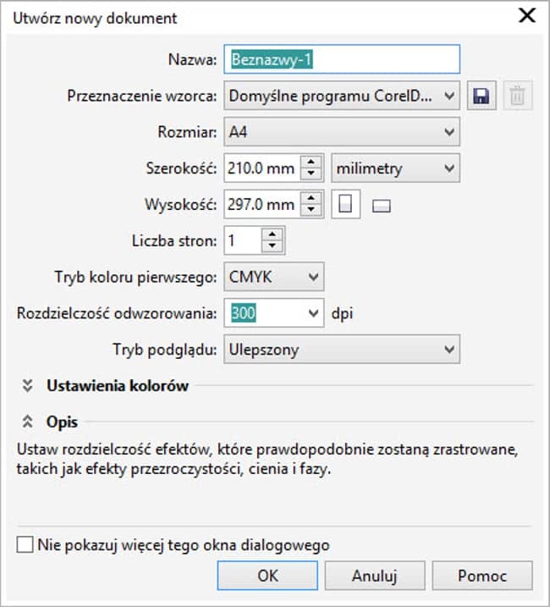Open the Rozdzielczość odwzorowania dropdown arrow
The height and width of the screenshot is (607, 550).
tap(313, 313)
